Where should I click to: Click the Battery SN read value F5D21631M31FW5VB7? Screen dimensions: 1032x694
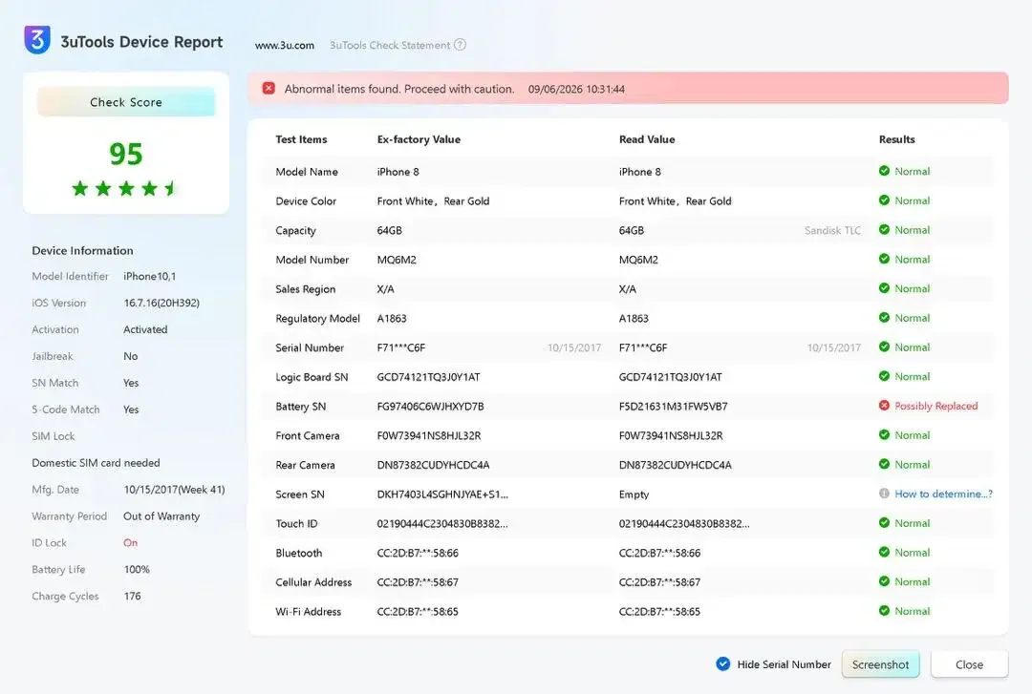pos(673,407)
